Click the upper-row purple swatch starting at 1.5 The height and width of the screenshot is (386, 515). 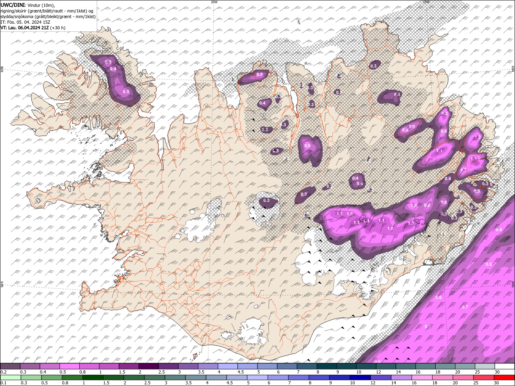pyautogui.click(x=129, y=366)
